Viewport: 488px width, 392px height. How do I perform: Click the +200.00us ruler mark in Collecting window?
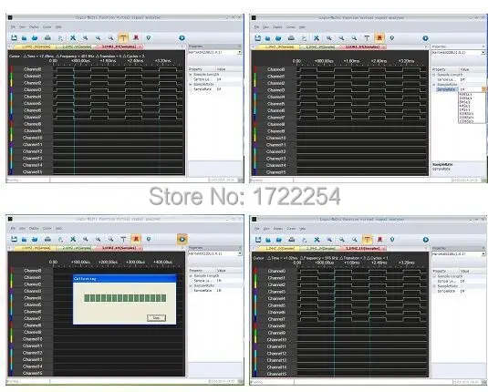[x=108, y=262]
